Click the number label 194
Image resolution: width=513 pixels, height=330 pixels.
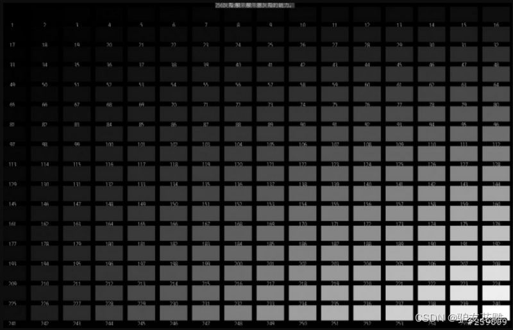pos(44,263)
